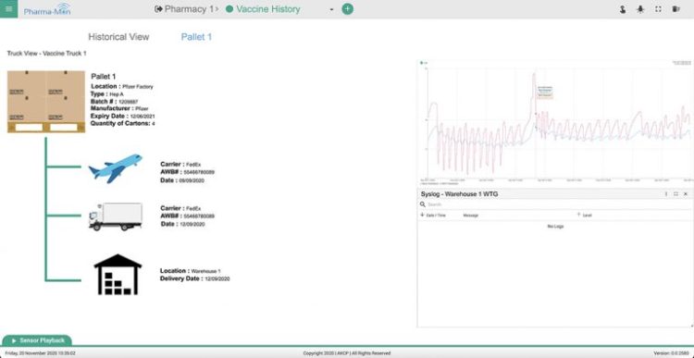Click the Syslog - Warehouse 1 WTG title
The height and width of the screenshot is (358, 694).
pos(459,194)
